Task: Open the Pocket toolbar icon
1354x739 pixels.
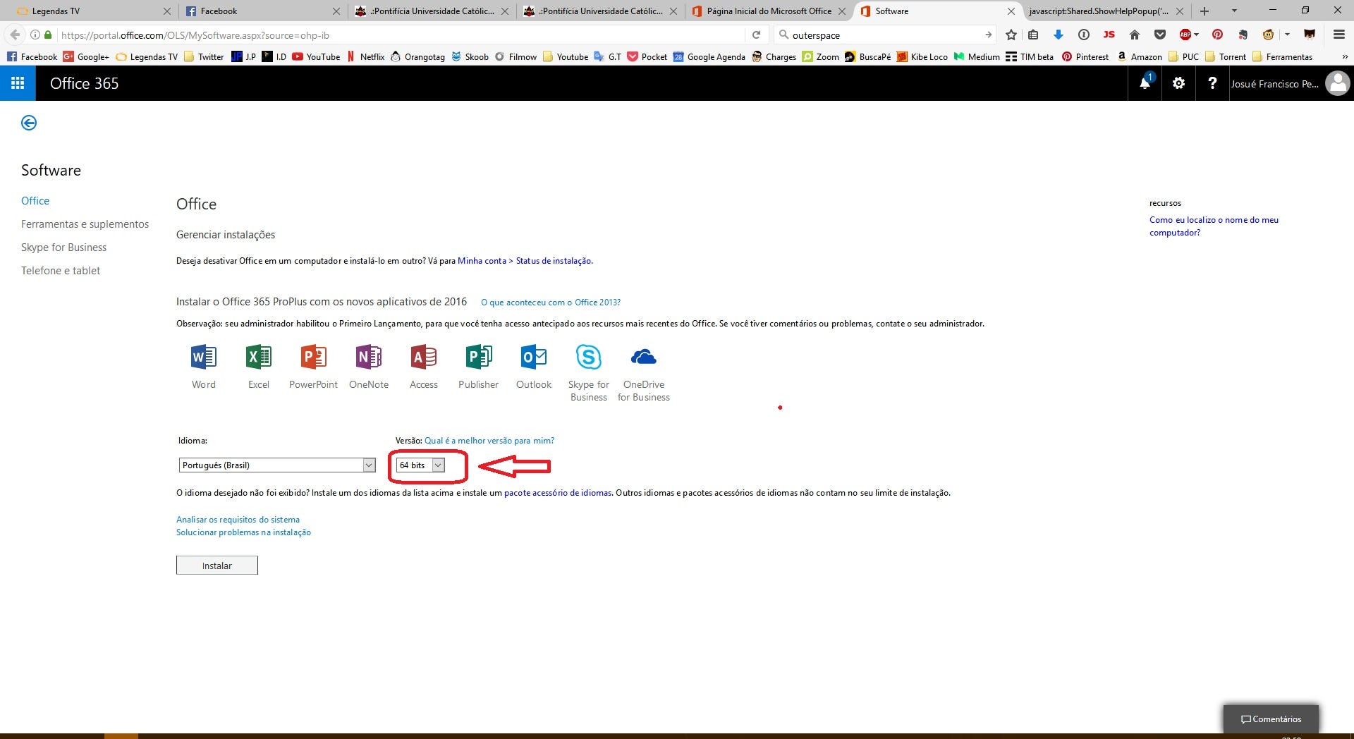Action: [x=1160, y=35]
